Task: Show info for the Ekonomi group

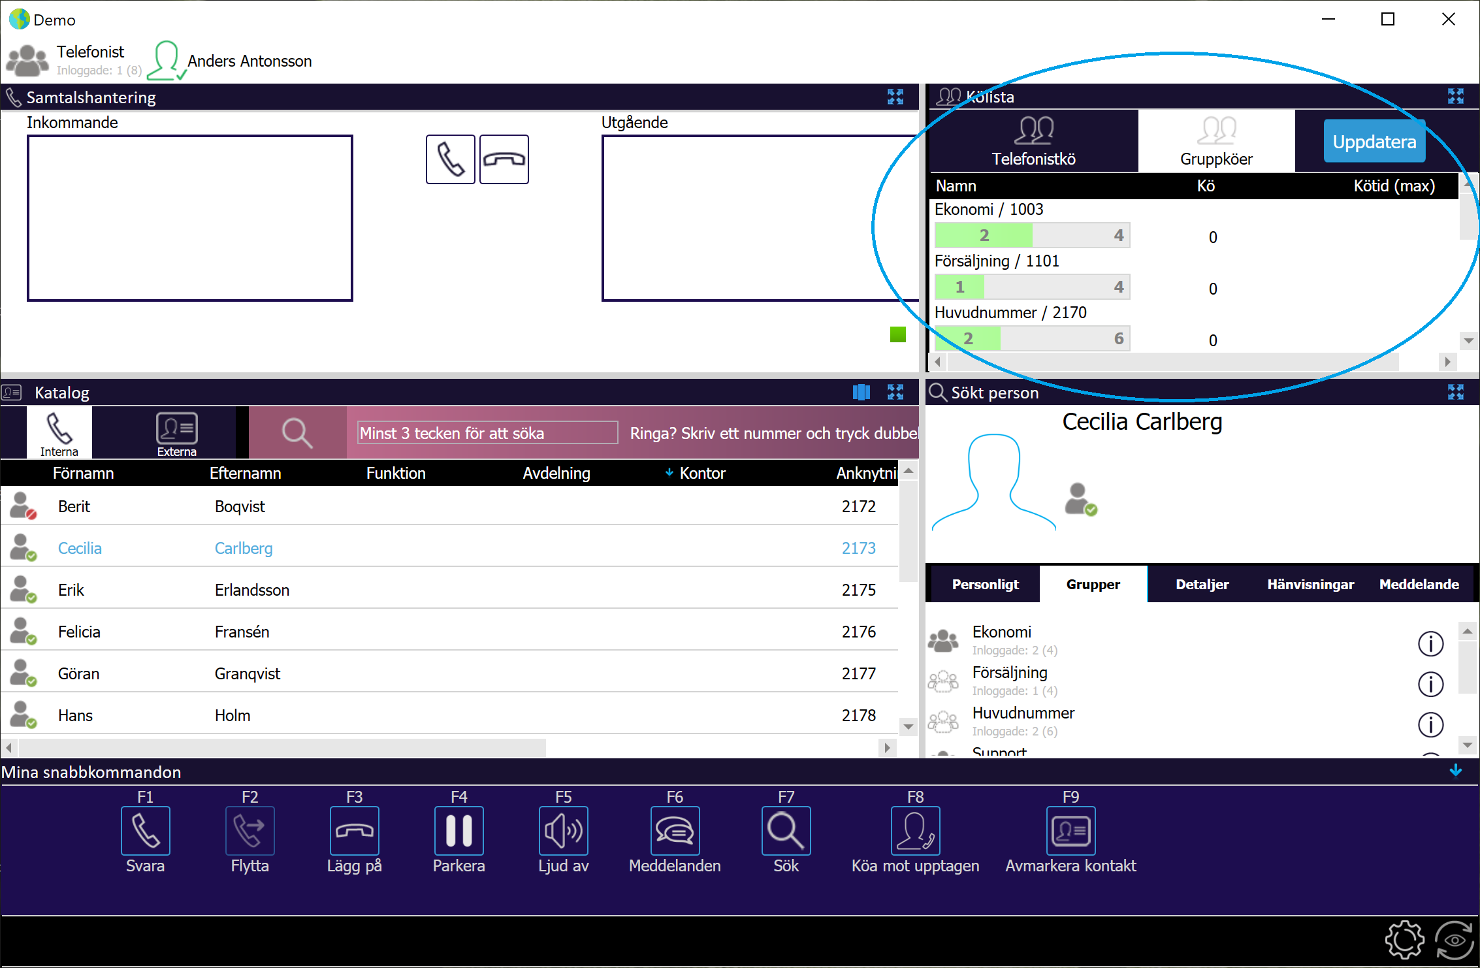Action: tap(1430, 643)
